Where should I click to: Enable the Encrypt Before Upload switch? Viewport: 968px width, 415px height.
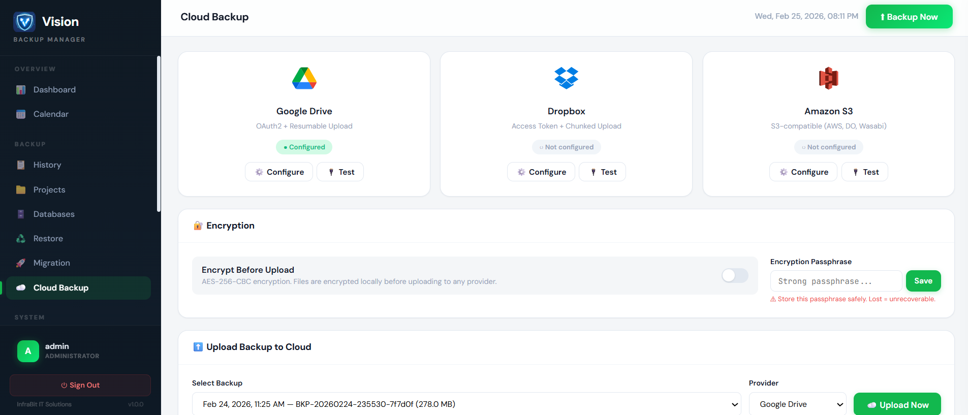[x=735, y=275]
